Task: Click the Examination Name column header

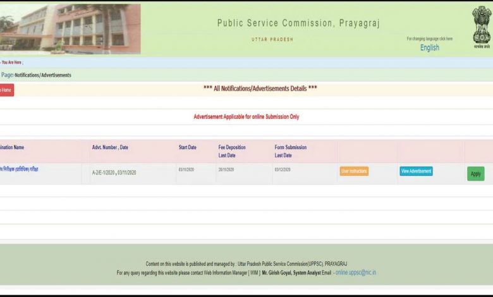Action: [x=12, y=147]
